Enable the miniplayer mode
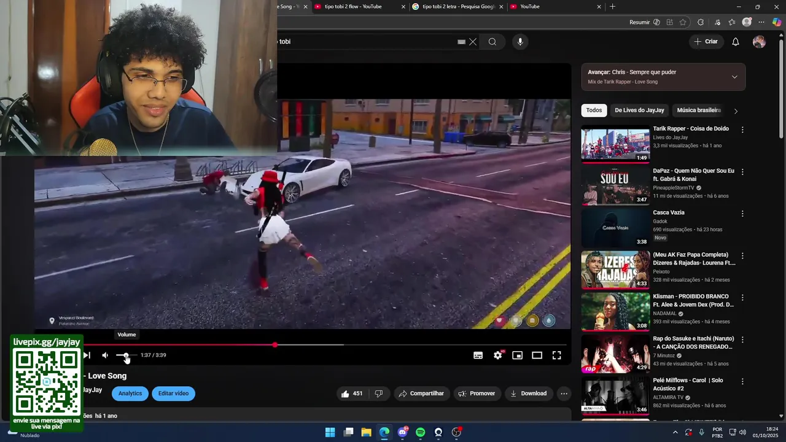 (x=518, y=355)
